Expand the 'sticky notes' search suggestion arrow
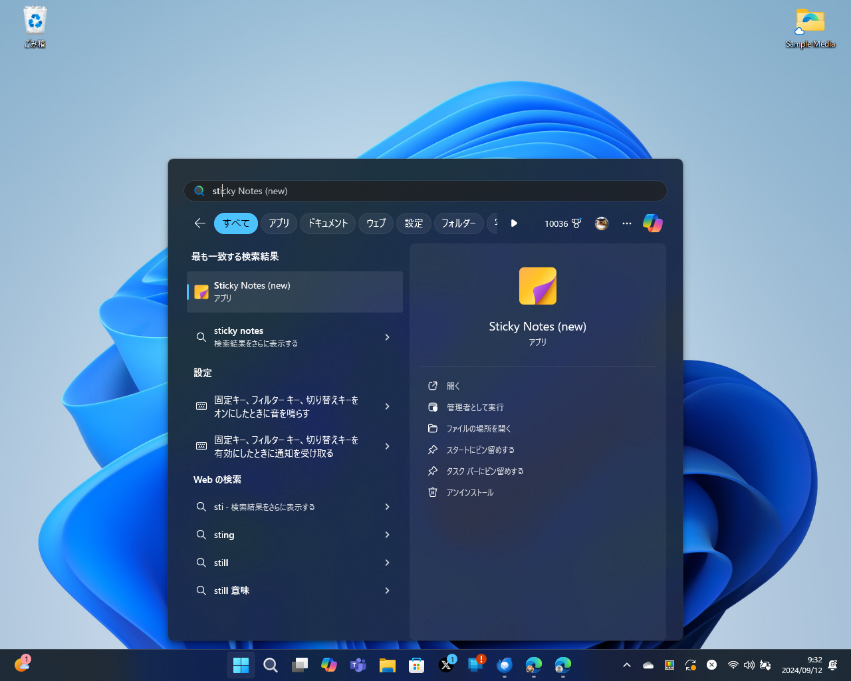The height and width of the screenshot is (681, 851). [387, 337]
